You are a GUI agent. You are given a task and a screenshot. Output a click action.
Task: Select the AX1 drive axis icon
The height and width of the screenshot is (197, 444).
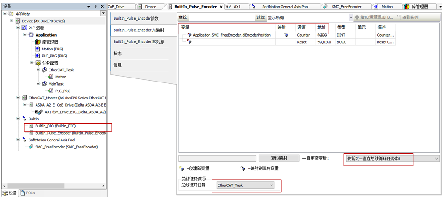point(39,112)
